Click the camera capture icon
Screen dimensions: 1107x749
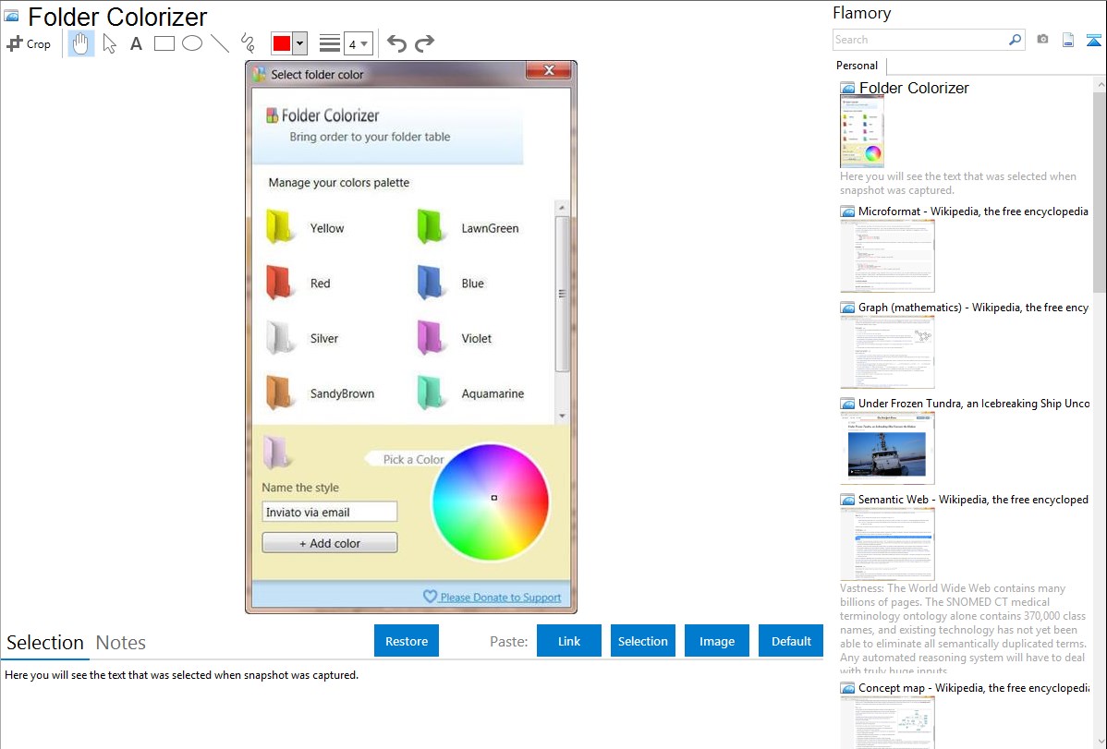pos(1042,40)
